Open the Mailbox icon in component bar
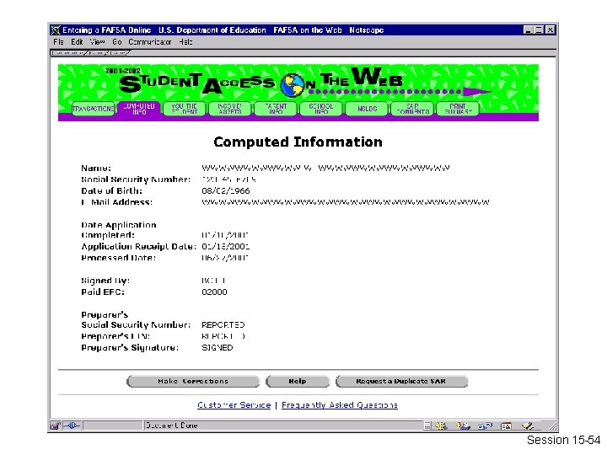The image size is (607, 455). pos(463,426)
